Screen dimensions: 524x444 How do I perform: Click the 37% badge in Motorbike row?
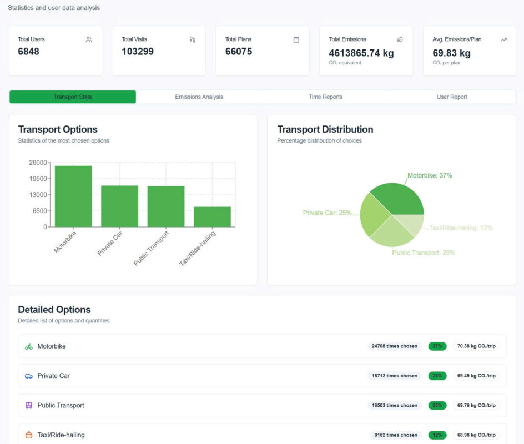coord(437,346)
